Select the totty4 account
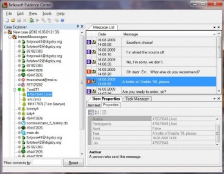 tap(30, 113)
